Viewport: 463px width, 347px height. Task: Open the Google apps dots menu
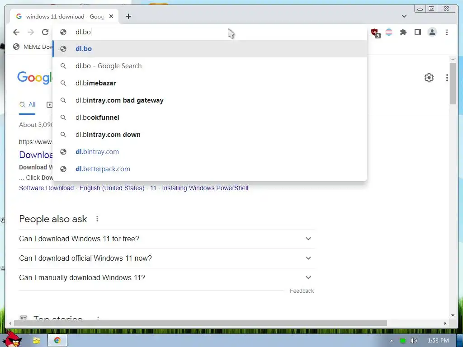tap(447, 78)
